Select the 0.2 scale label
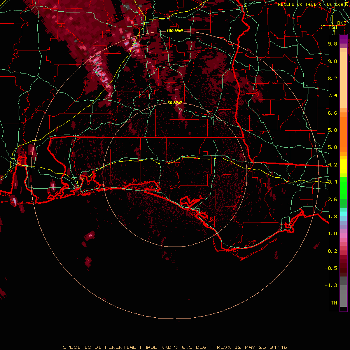350x350 pixels. (332, 251)
